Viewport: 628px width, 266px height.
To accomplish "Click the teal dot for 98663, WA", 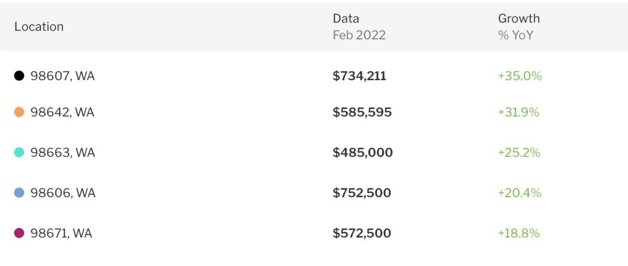I will [x=19, y=152].
